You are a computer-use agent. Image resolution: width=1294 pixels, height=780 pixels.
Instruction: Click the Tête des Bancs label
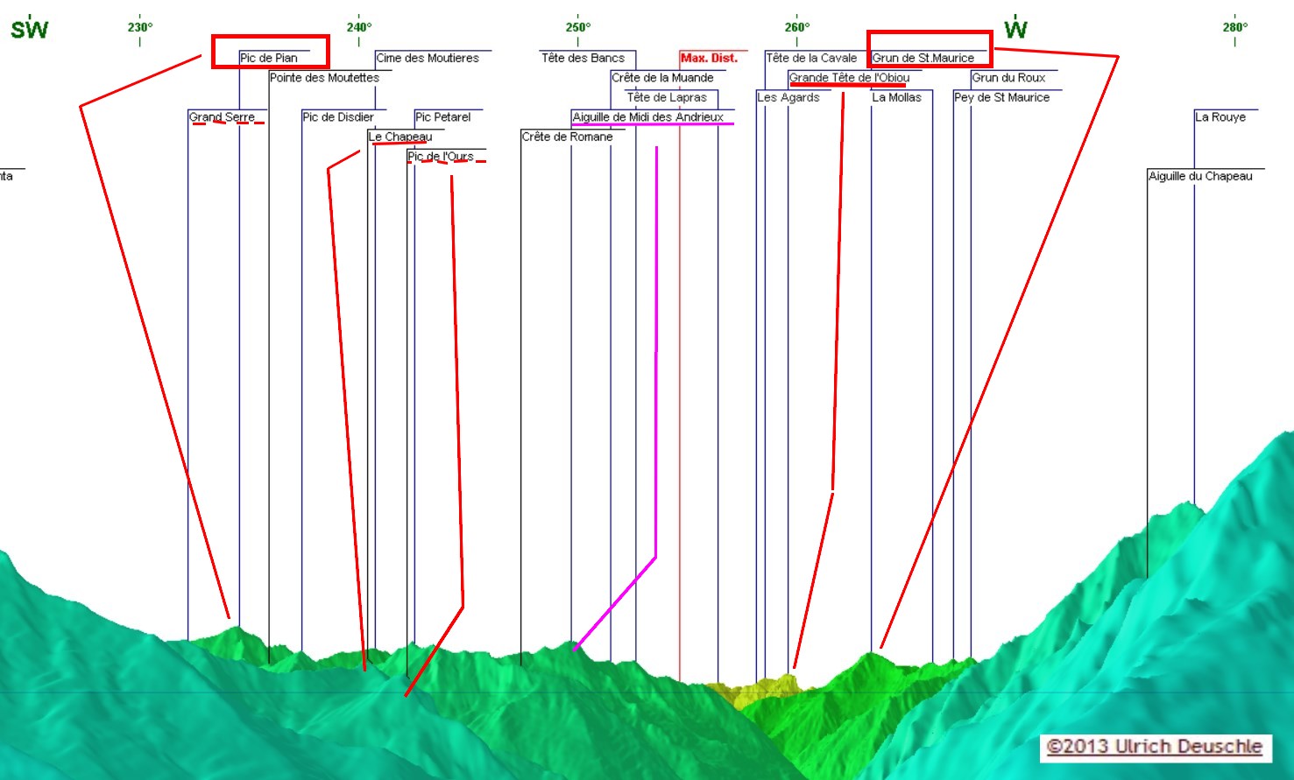coord(583,58)
